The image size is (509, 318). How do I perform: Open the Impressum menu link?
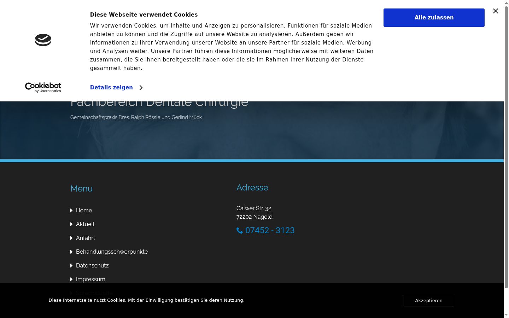coord(90,279)
